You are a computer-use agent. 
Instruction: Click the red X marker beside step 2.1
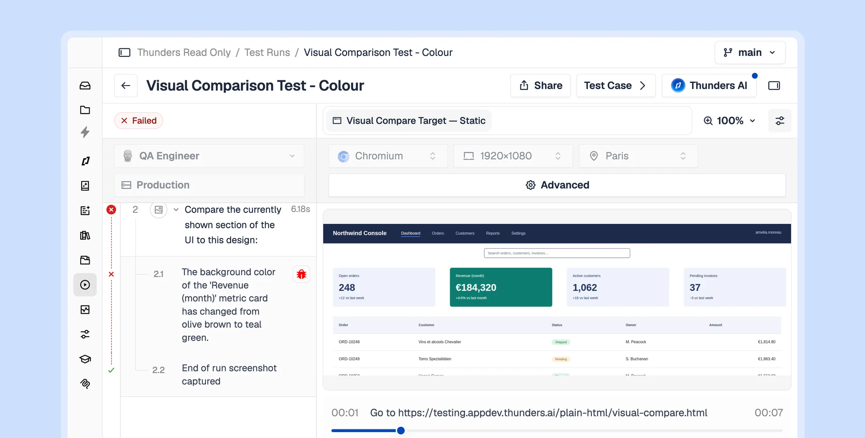pyautogui.click(x=111, y=274)
